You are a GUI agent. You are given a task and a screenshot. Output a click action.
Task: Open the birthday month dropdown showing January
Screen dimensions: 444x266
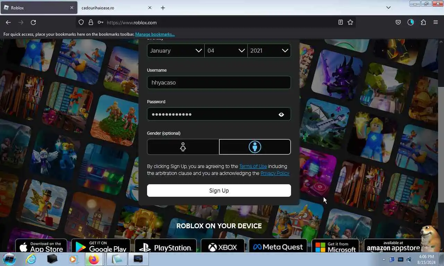point(176,51)
